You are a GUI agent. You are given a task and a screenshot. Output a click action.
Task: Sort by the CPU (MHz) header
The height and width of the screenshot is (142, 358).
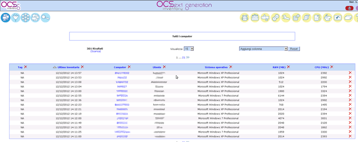pos(322,67)
